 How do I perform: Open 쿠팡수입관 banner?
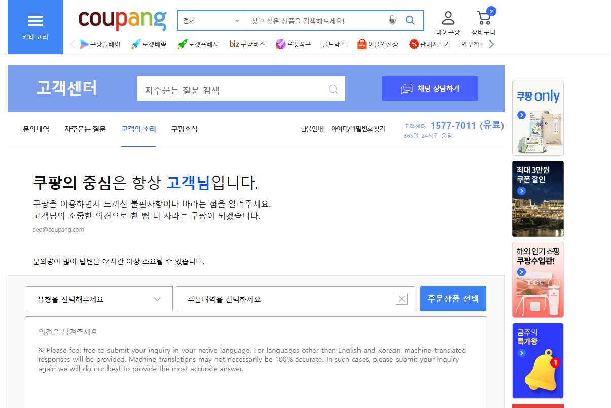tap(538, 280)
